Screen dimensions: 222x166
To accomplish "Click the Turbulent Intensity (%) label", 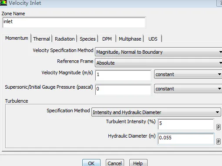I will [131, 121].
